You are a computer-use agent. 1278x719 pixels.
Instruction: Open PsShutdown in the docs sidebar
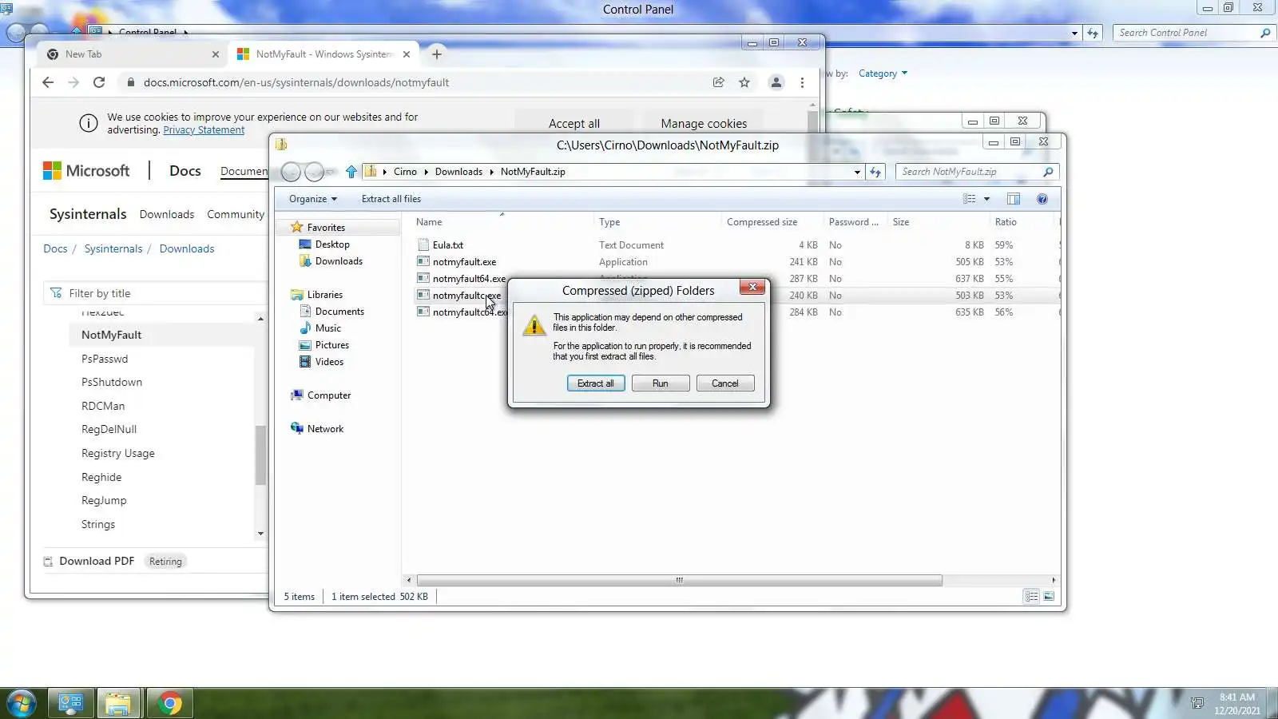(112, 382)
